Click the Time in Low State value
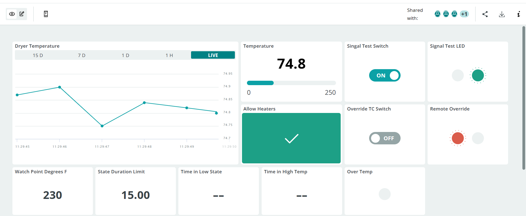Image resolution: width=526 pixels, height=216 pixels. pos(218,196)
